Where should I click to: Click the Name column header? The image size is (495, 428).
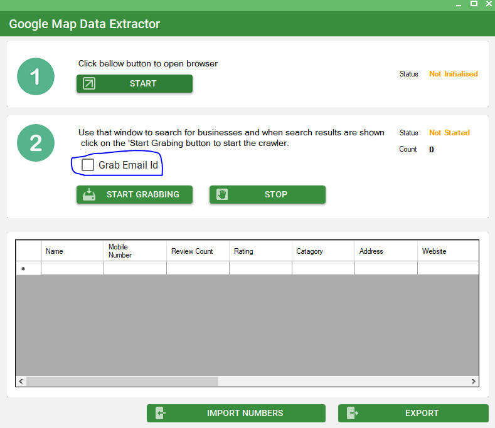click(x=72, y=251)
